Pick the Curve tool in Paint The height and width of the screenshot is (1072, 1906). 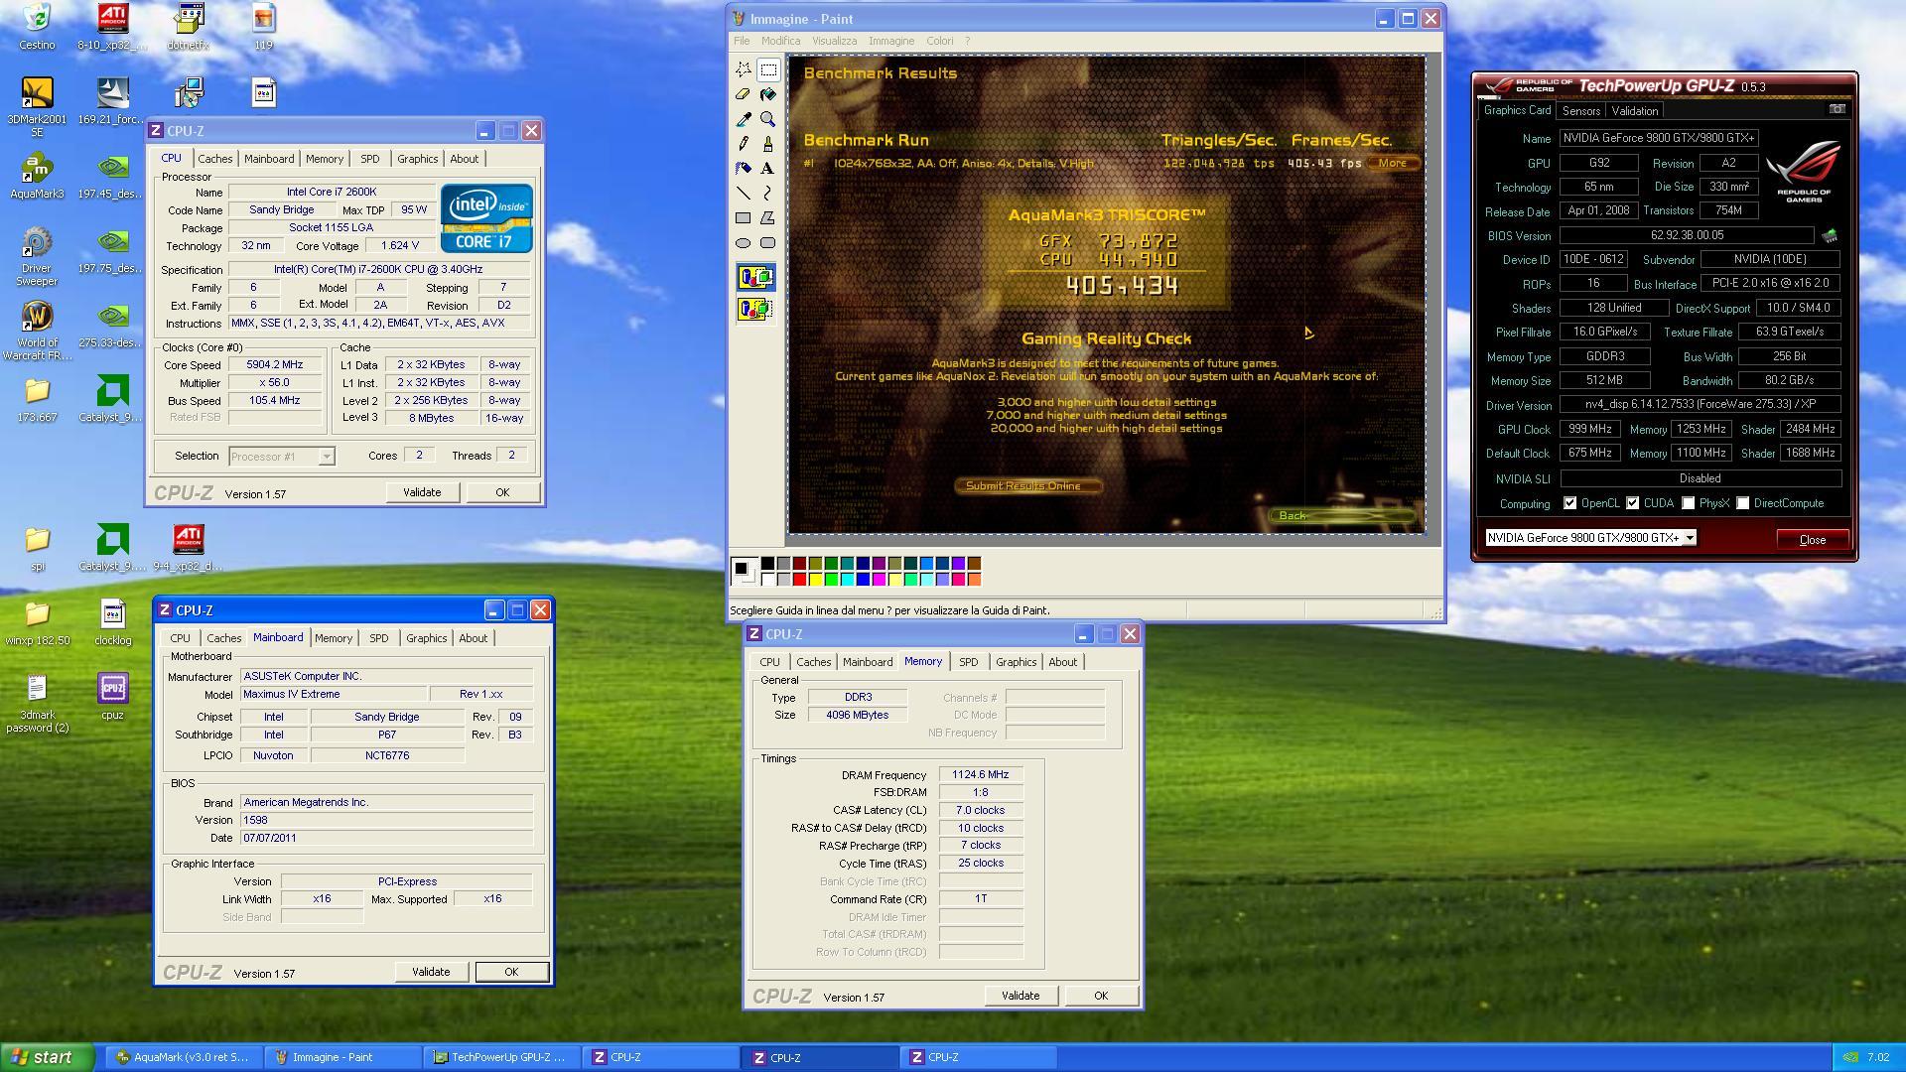[768, 194]
